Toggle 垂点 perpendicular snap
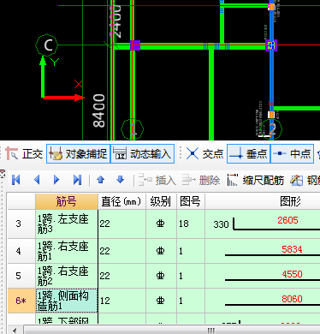Image resolution: width=320 pixels, height=334 pixels. (x=248, y=154)
